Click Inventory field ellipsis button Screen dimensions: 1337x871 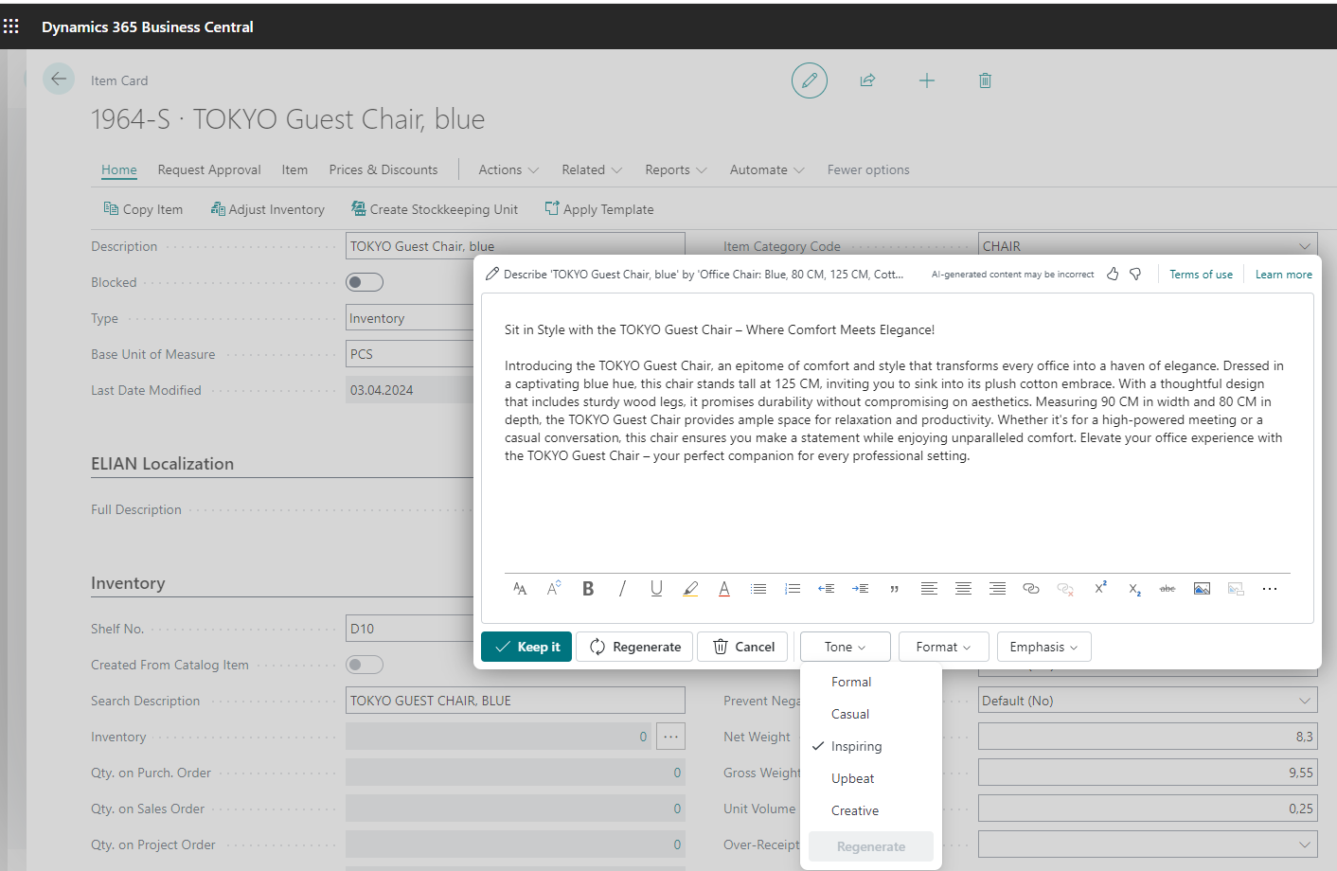(670, 737)
